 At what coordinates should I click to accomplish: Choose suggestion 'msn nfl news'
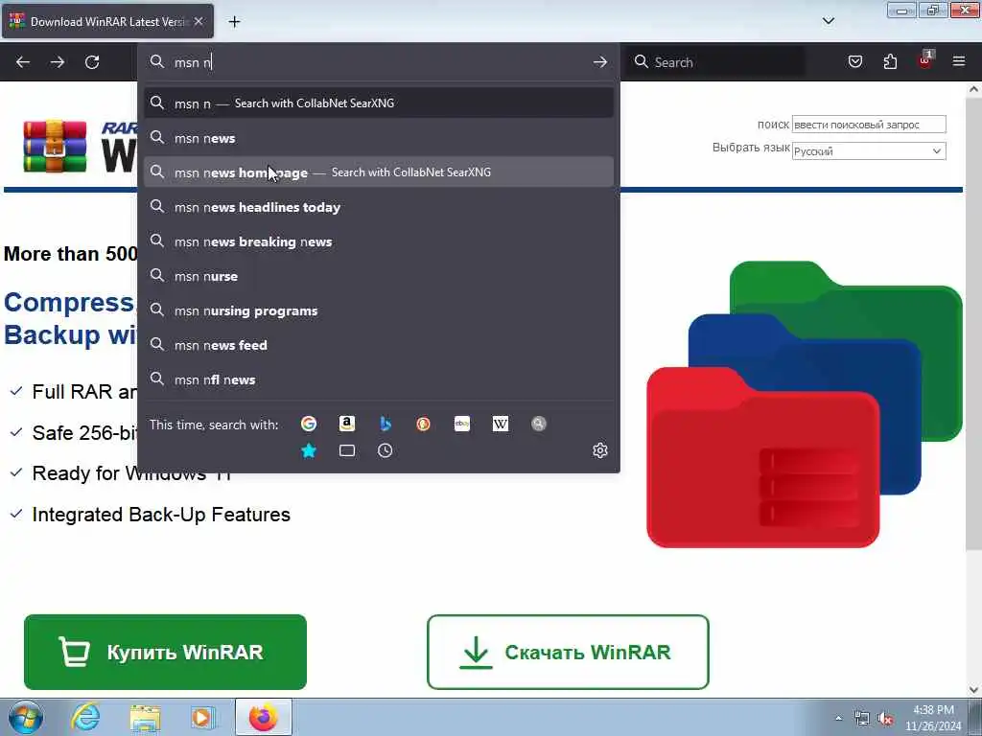coord(378,379)
